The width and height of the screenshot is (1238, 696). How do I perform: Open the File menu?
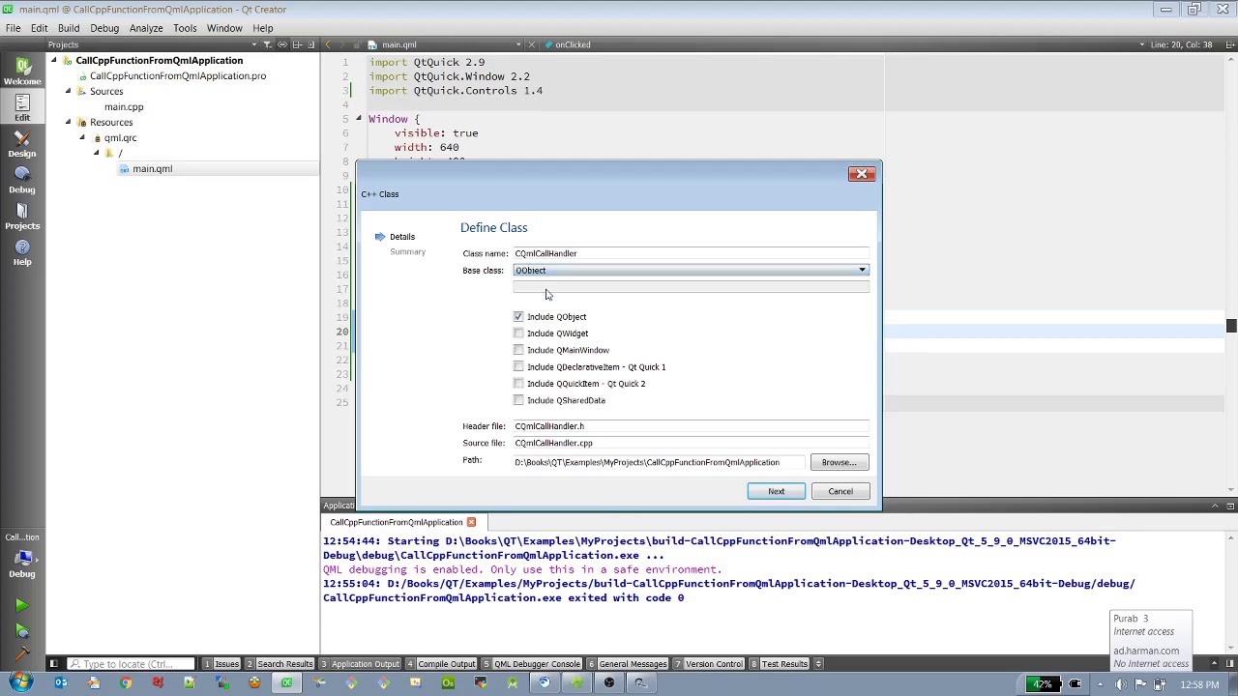pyautogui.click(x=14, y=28)
